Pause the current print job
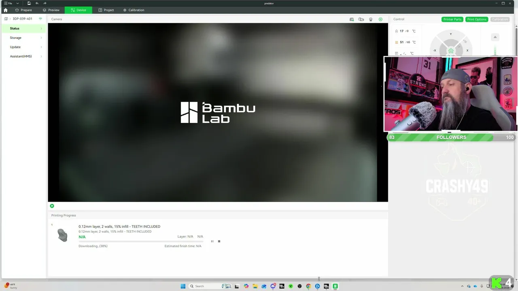518x291 pixels. 212,241
